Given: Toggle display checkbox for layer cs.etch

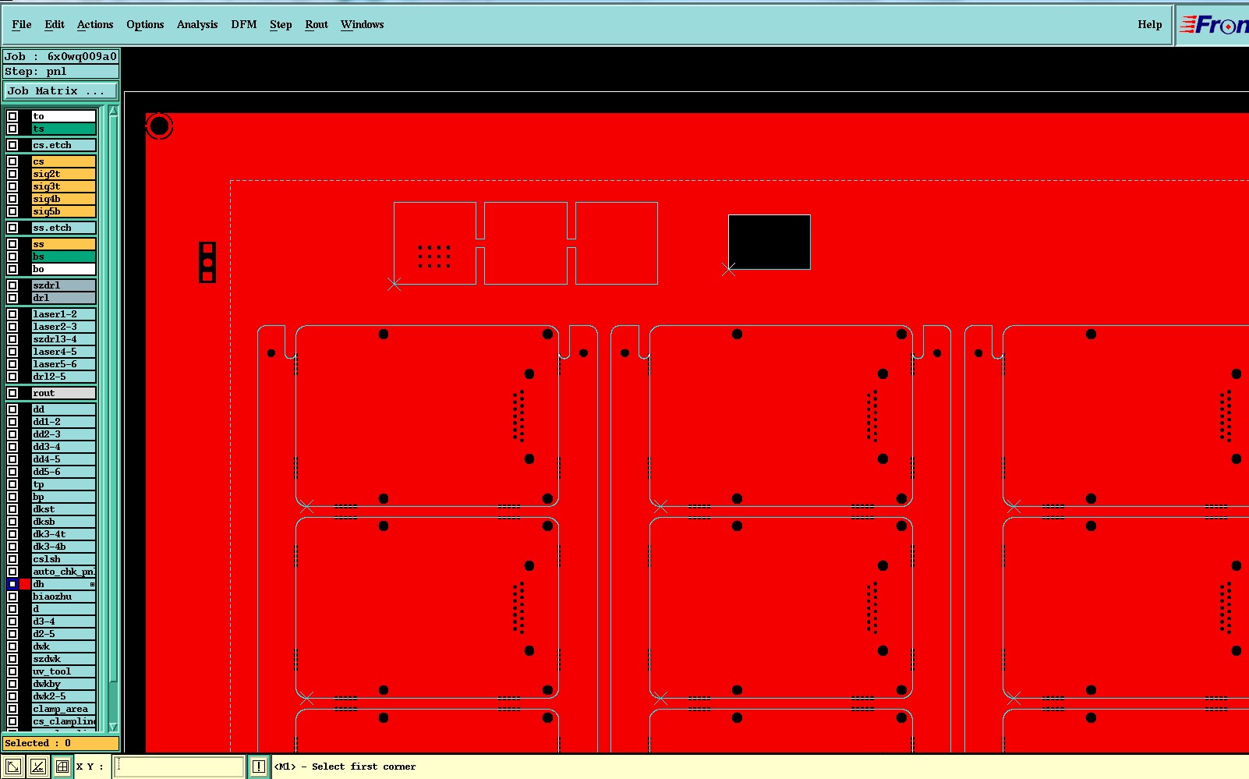Looking at the screenshot, I should click(x=12, y=145).
